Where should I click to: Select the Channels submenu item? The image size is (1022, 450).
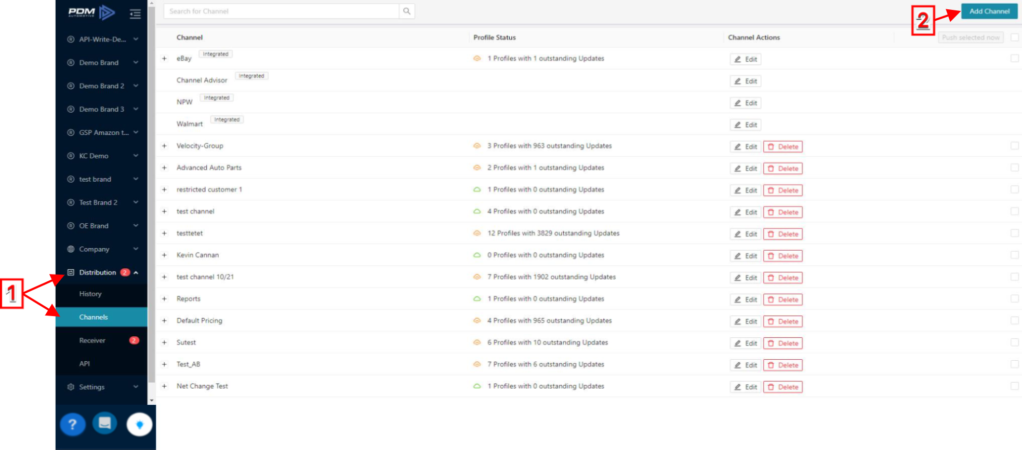pyautogui.click(x=102, y=317)
